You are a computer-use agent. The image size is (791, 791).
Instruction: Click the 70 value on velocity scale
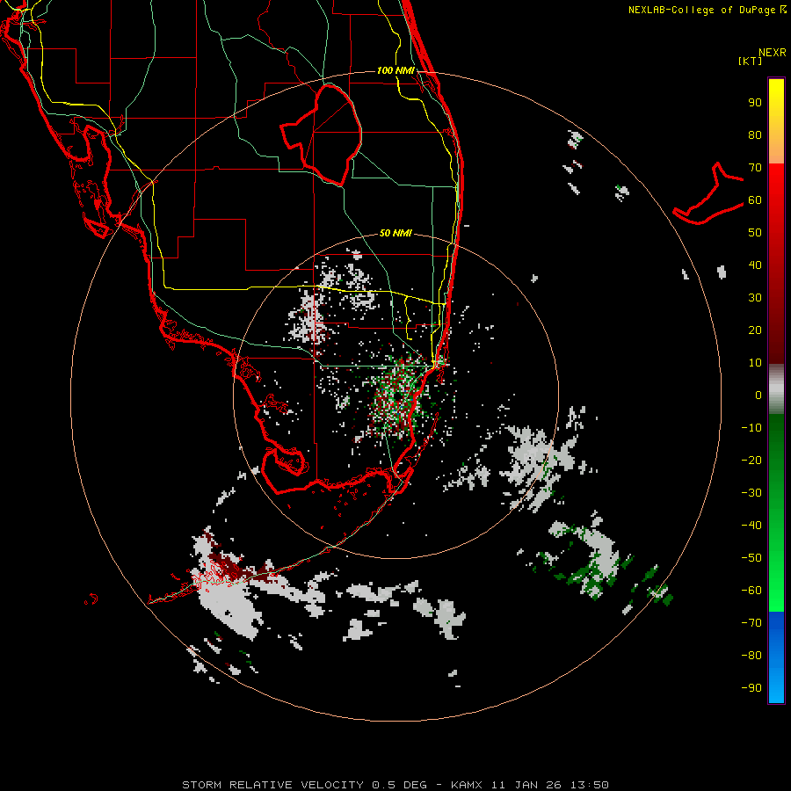(x=755, y=168)
